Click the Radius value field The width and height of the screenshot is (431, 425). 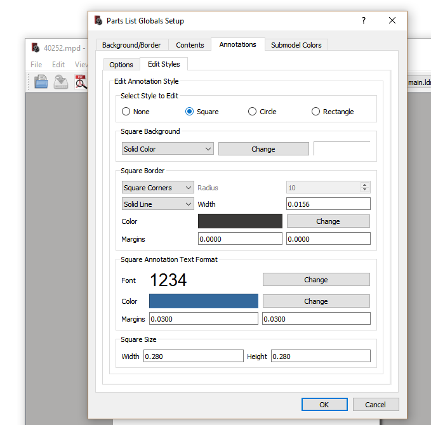coord(324,188)
